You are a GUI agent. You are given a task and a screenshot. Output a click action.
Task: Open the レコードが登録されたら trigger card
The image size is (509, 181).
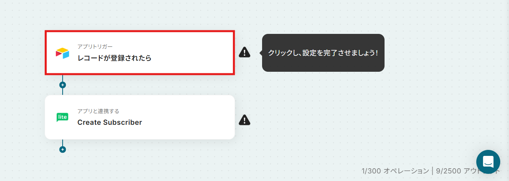click(140, 53)
